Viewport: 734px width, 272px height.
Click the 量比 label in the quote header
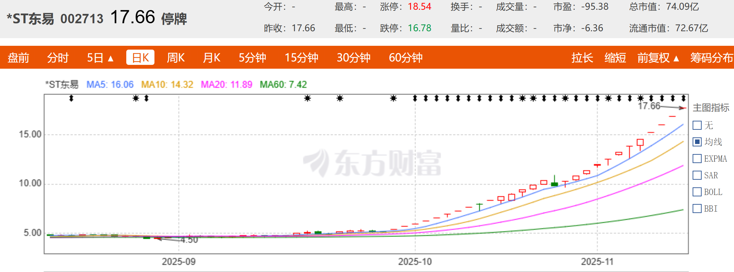[x=462, y=28]
